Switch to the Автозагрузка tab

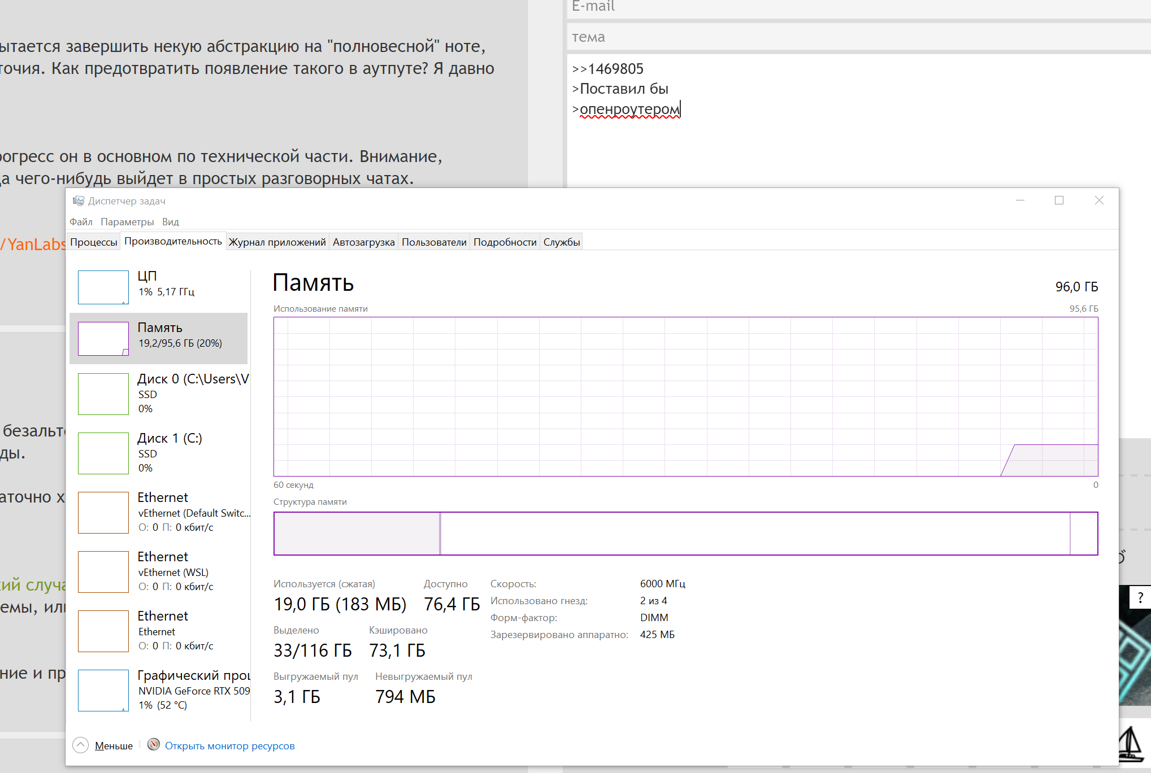pyautogui.click(x=363, y=242)
